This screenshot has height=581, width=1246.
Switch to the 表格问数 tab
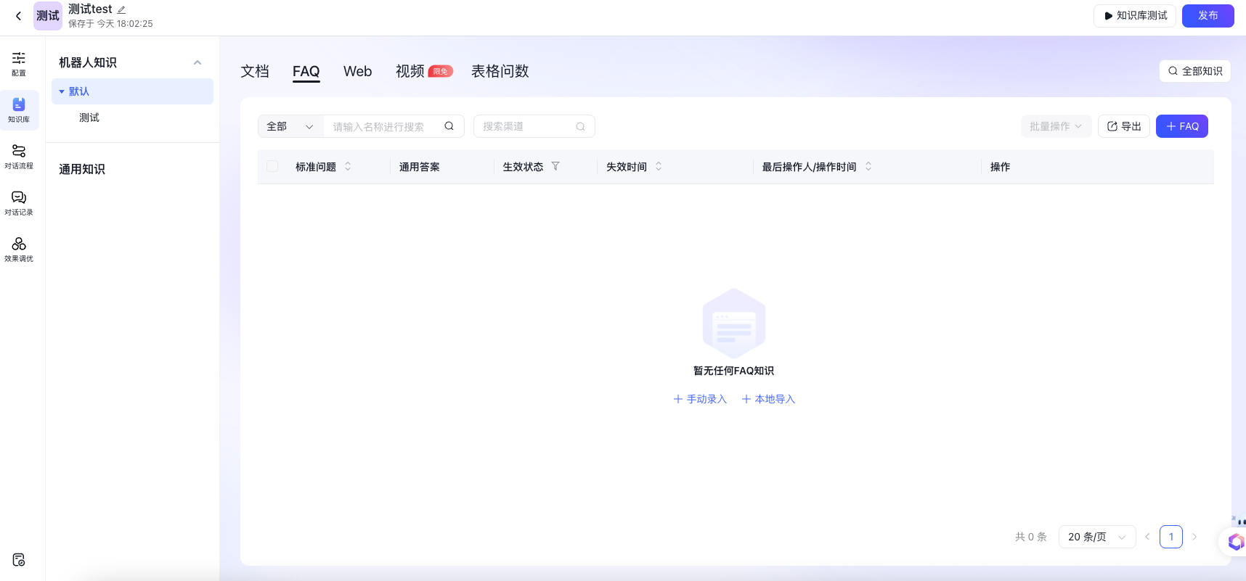click(500, 71)
